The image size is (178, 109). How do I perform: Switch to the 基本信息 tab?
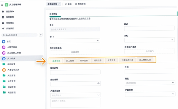pos(56,61)
